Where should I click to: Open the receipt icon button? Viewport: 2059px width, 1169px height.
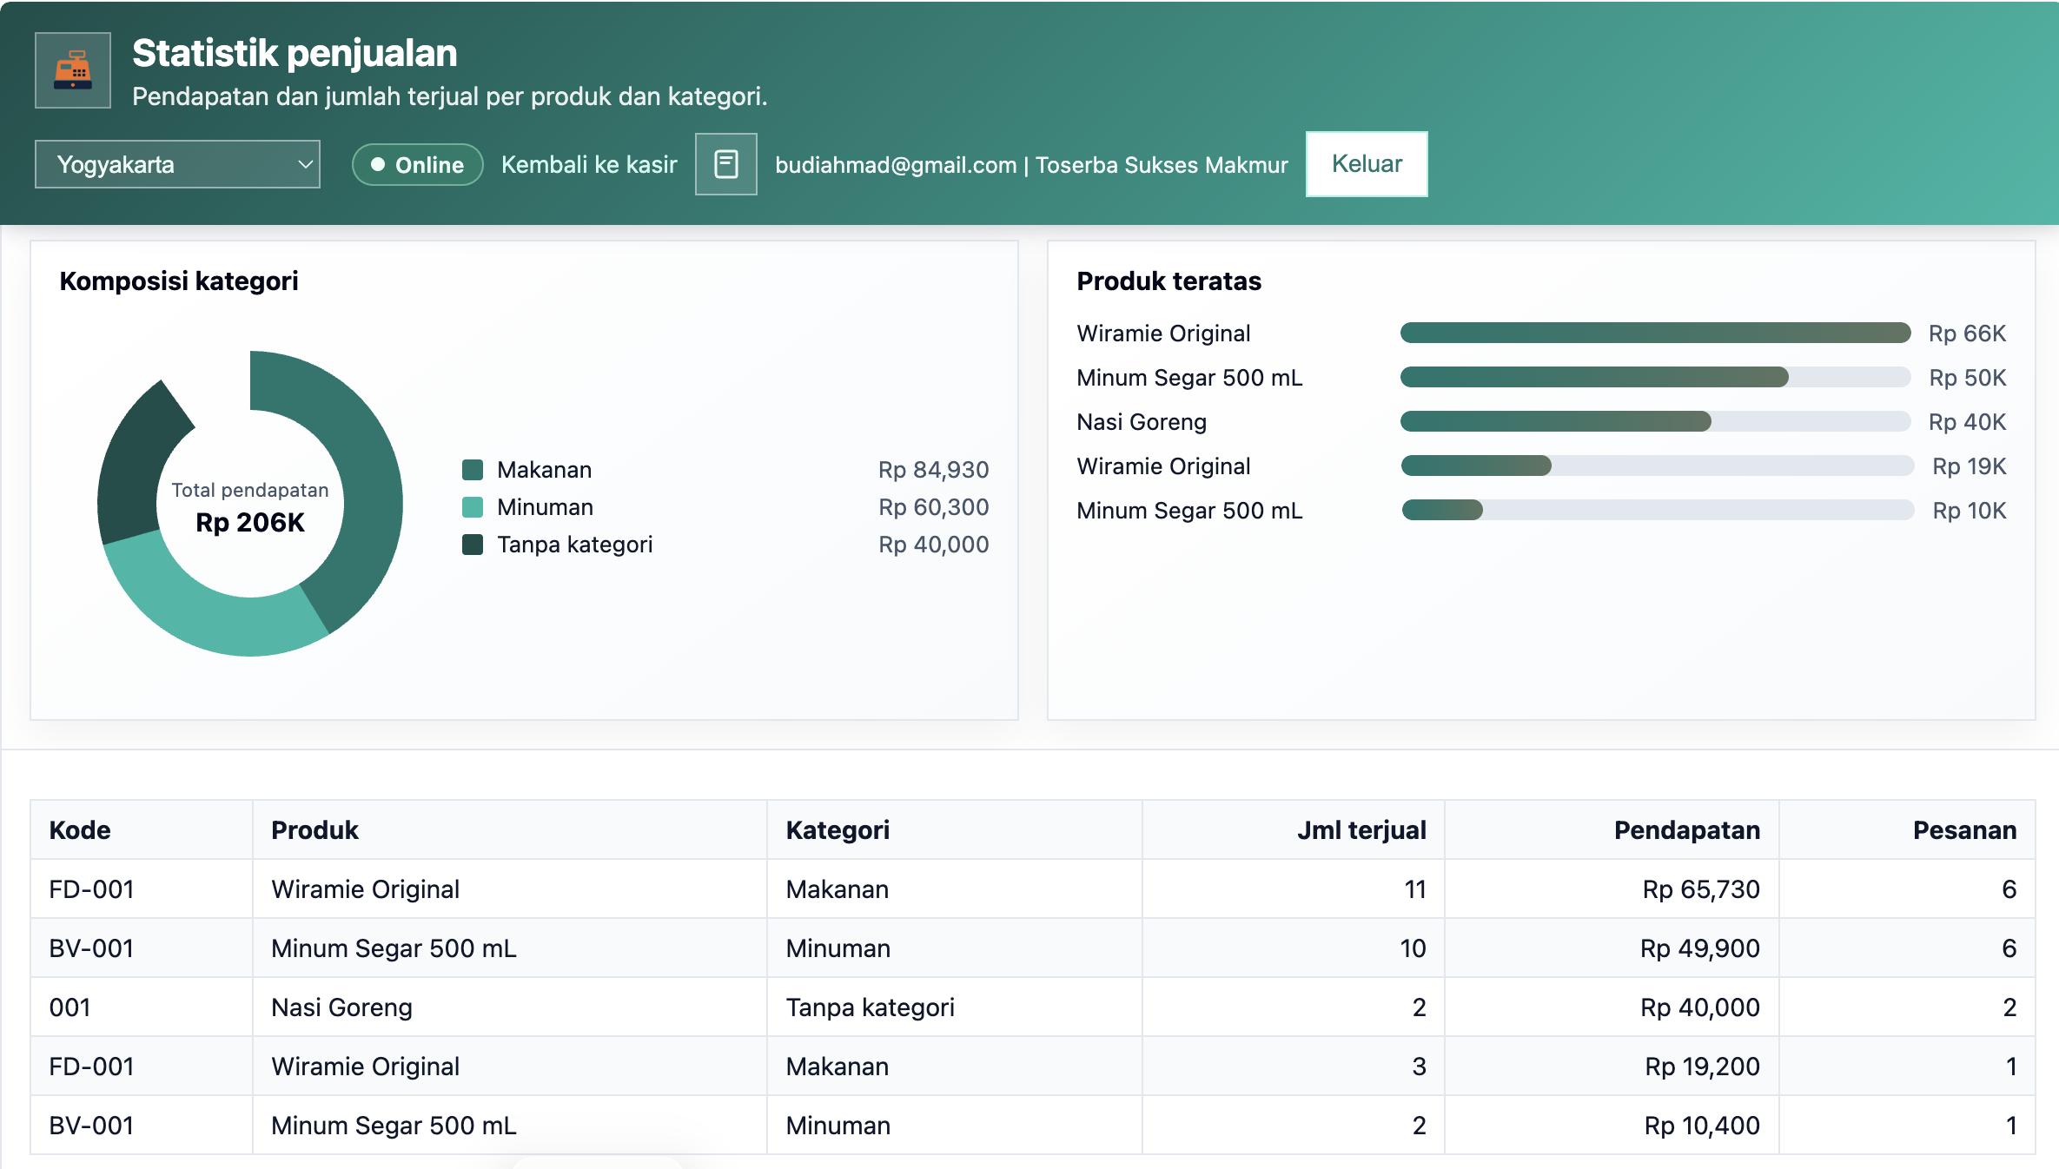click(726, 164)
